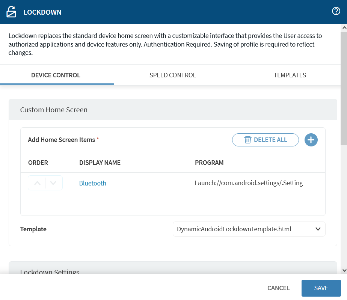This screenshot has height=300, width=347.
Task: Cancel the lockdown configuration
Action: pyautogui.click(x=278, y=288)
